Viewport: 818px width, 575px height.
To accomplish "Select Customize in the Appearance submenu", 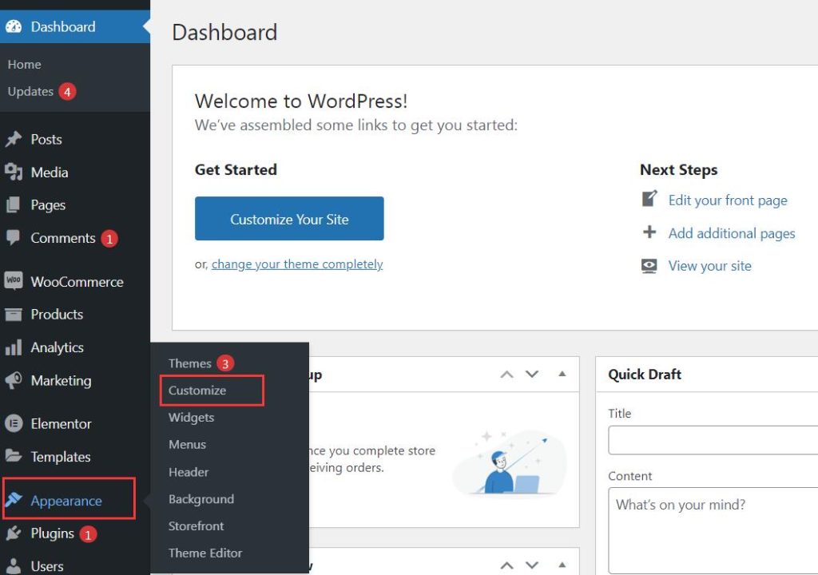I will 197,391.
